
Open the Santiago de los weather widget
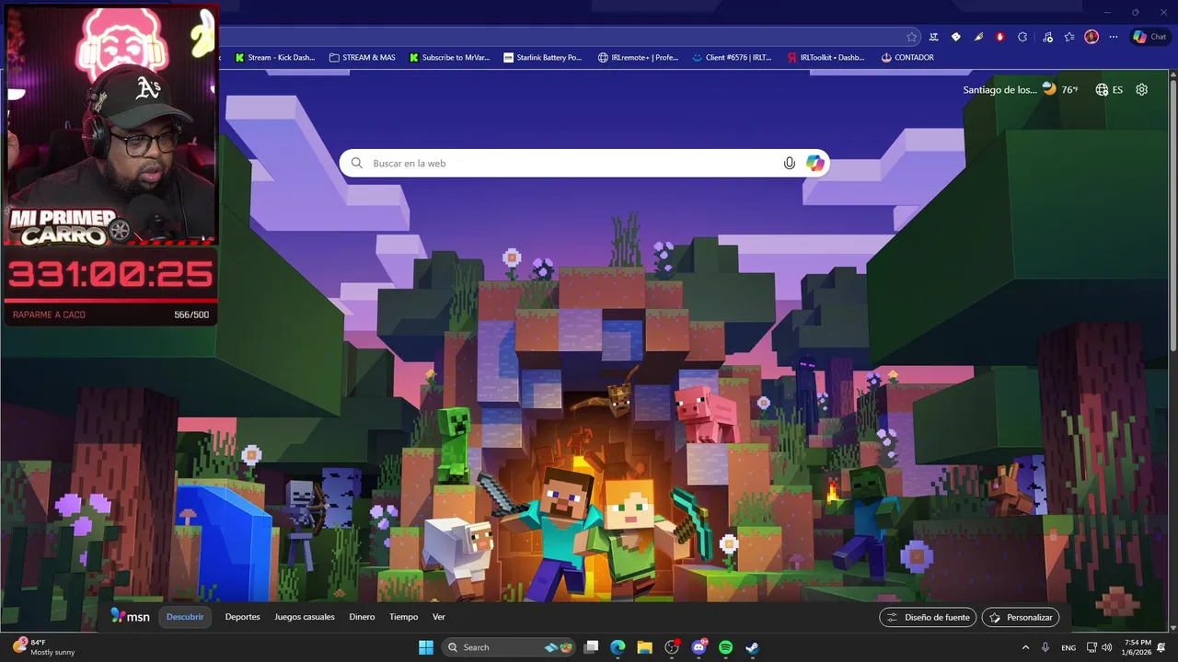pos(1021,89)
